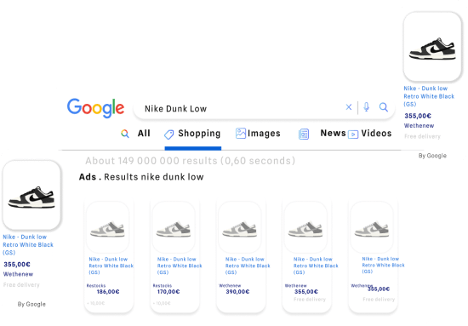Open sneaker thumbnail of the 170,00€ product
468x326 pixels.
174,227
